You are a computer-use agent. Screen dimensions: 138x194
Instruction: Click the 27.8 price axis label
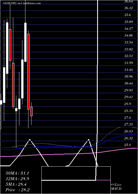pyautogui.click(x=128, y=118)
